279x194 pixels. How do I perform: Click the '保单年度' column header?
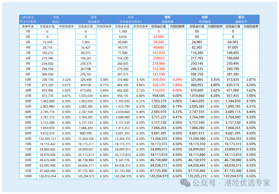[x=28, y=27]
